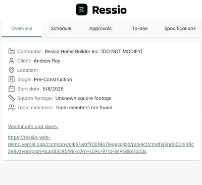This screenshot has width=202, height=185.
Task: Click the Client: label
Action: click(x=24, y=61)
